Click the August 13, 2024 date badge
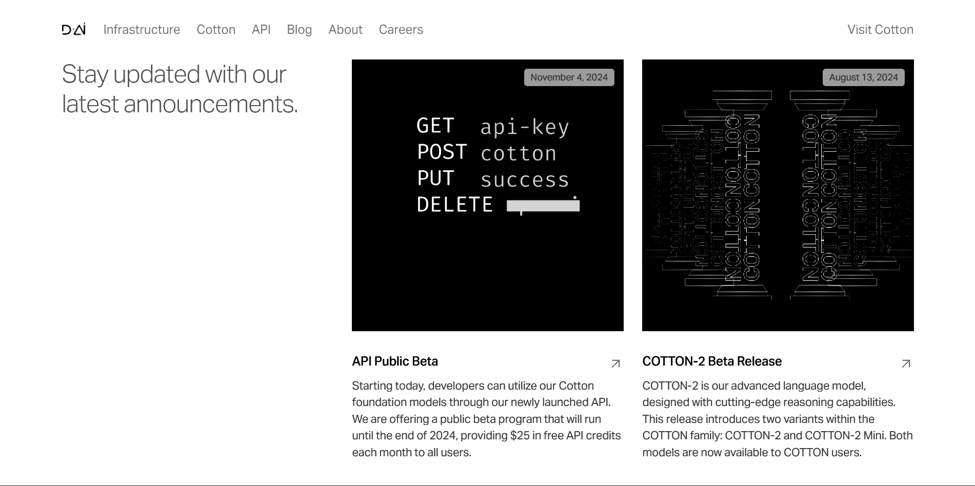The height and width of the screenshot is (486, 975). pyautogui.click(x=863, y=77)
